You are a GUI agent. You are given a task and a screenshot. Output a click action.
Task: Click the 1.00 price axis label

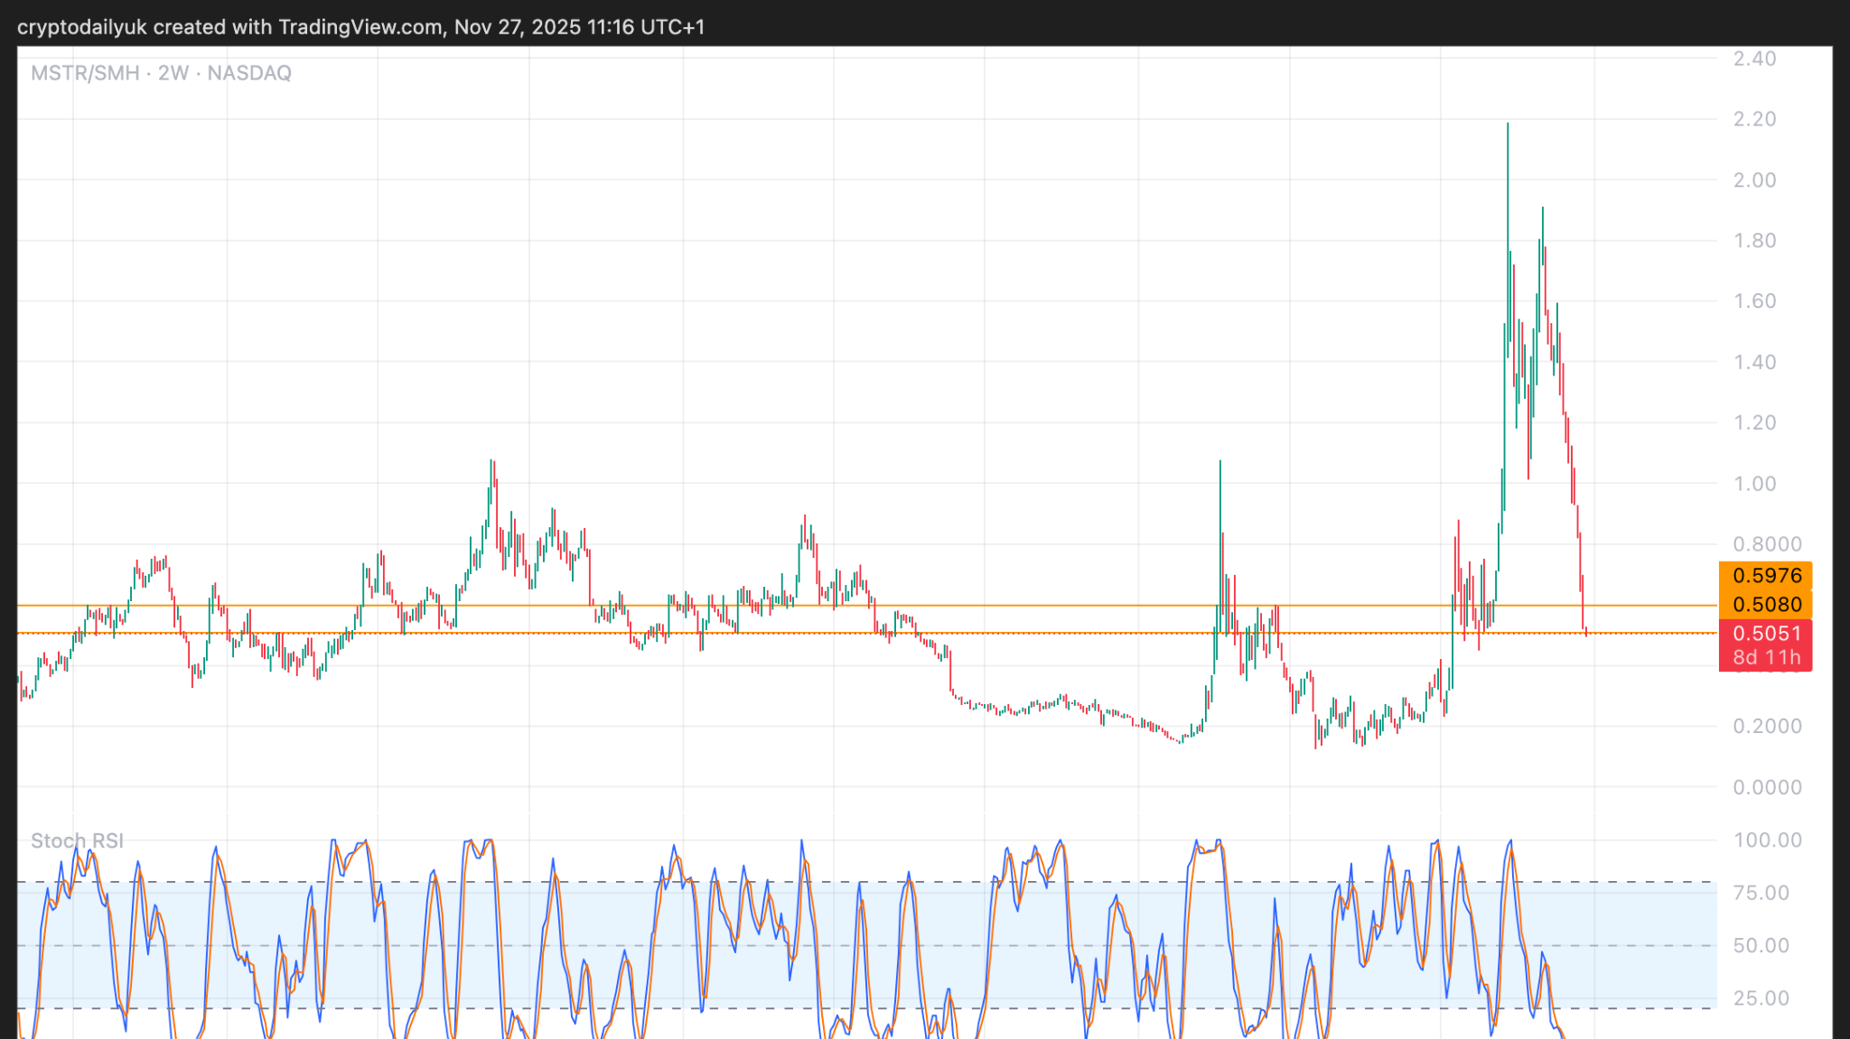click(x=1753, y=483)
